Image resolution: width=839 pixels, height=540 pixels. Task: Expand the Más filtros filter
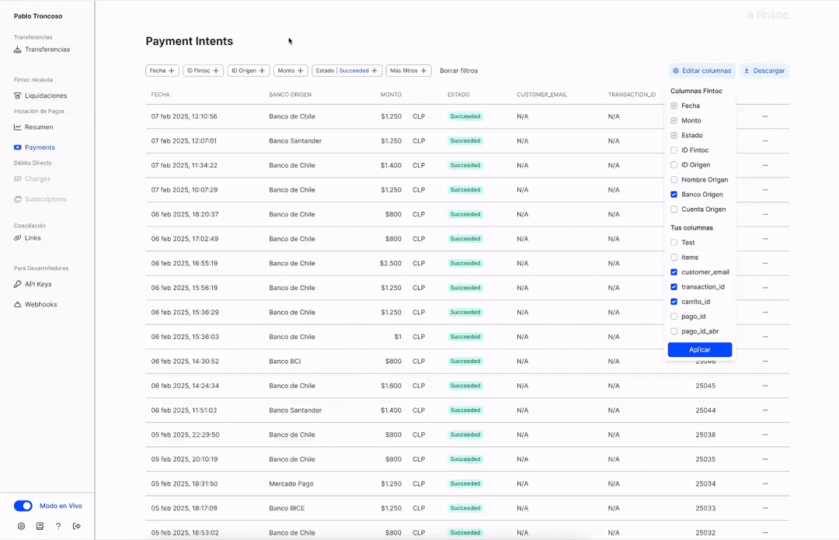(x=409, y=71)
